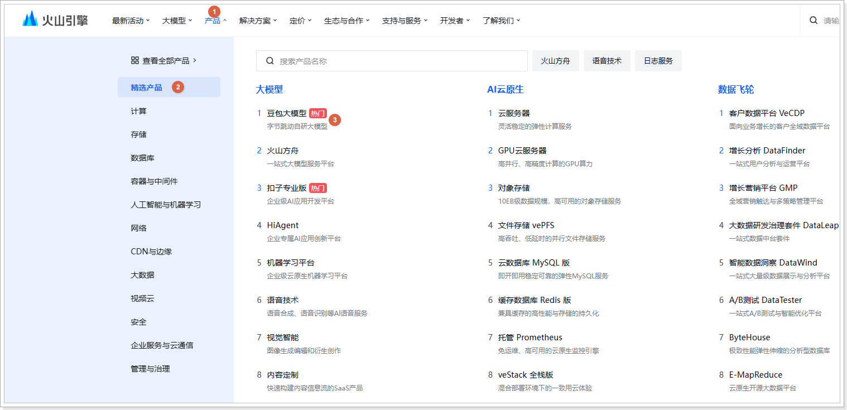Collapse the 产品 dropdown menu

215,21
